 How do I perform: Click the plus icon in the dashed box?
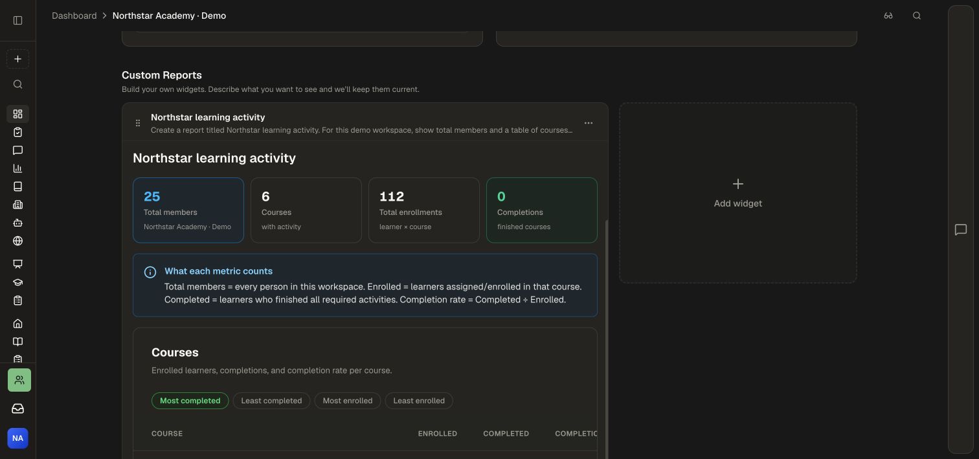[x=17, y=59]
